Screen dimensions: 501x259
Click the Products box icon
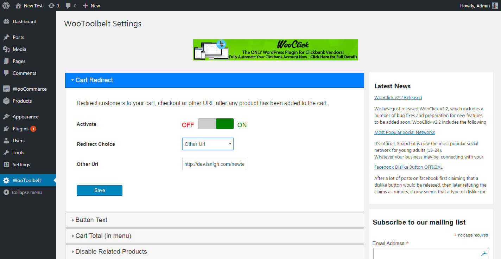(x=6, y=101)
